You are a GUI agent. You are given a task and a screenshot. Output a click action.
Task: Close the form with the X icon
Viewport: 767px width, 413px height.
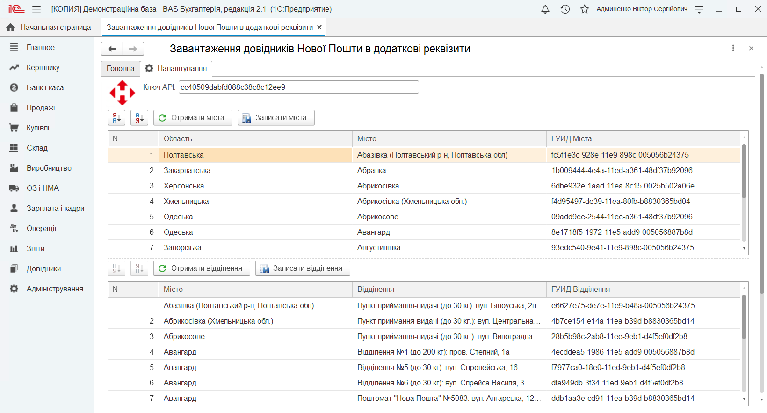point(751,48)
